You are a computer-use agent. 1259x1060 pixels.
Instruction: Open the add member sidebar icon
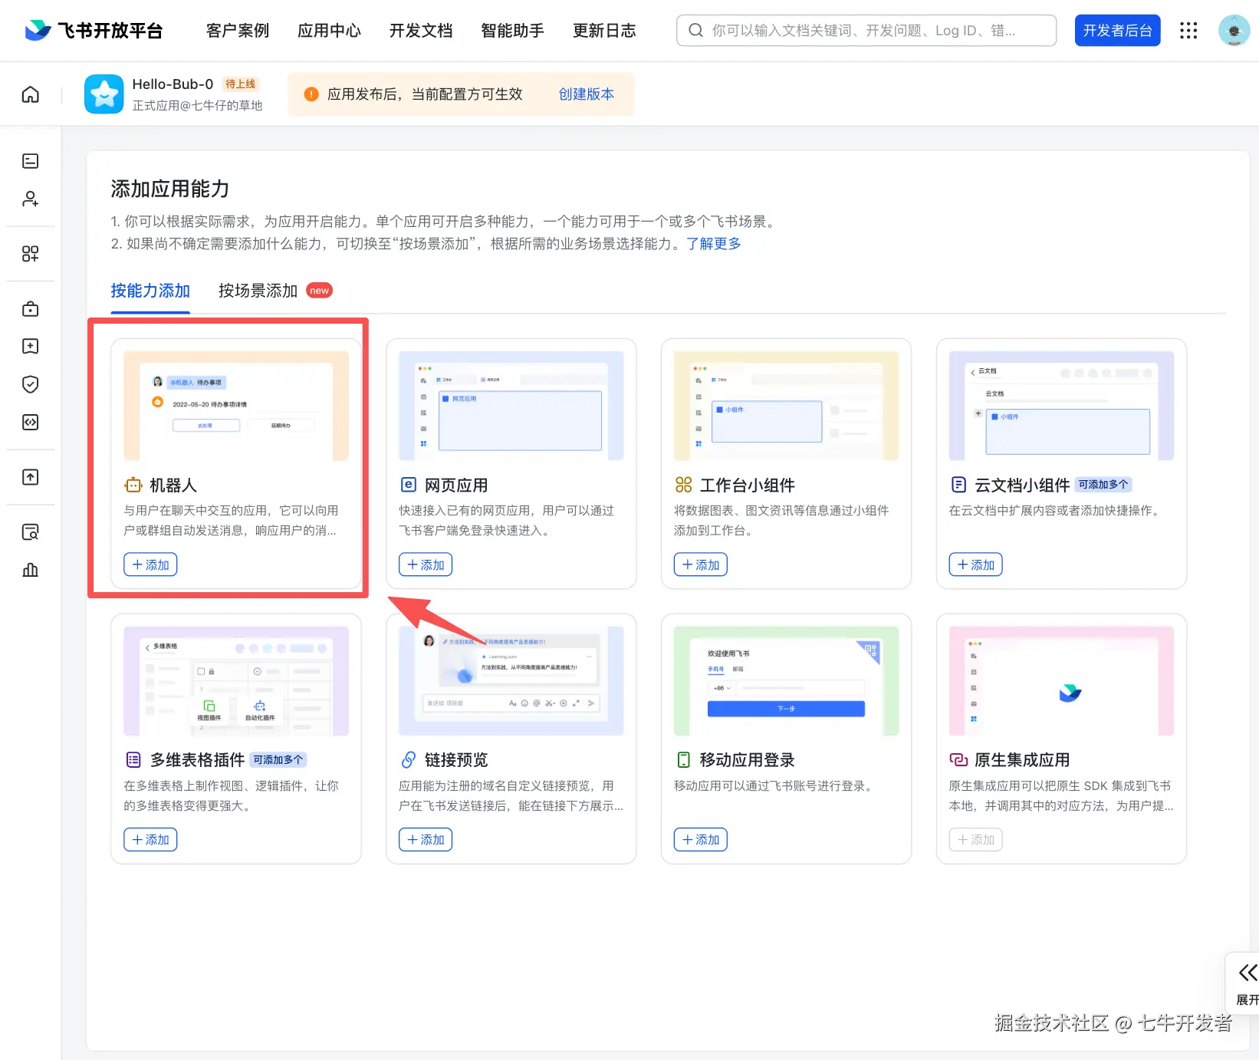click(30, 199)
